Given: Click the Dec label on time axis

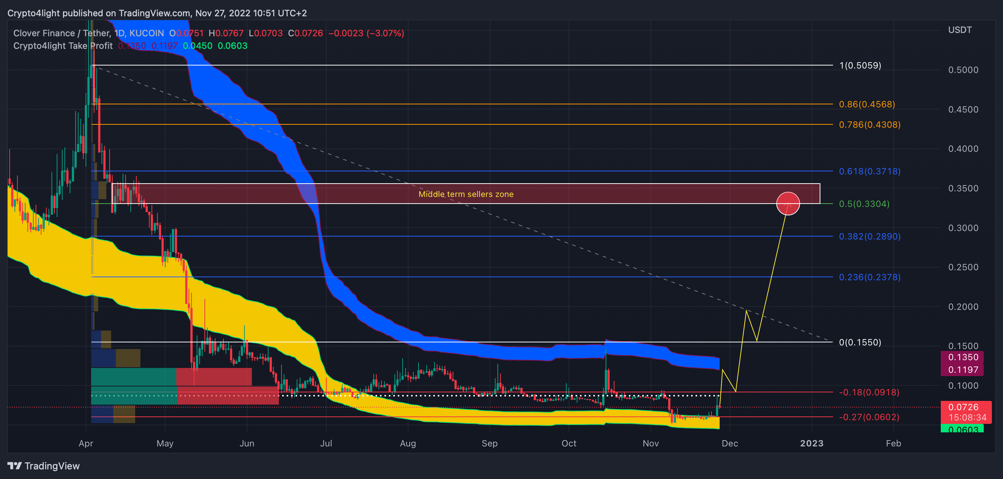Looking at the screenshot, I should point(730,443).
